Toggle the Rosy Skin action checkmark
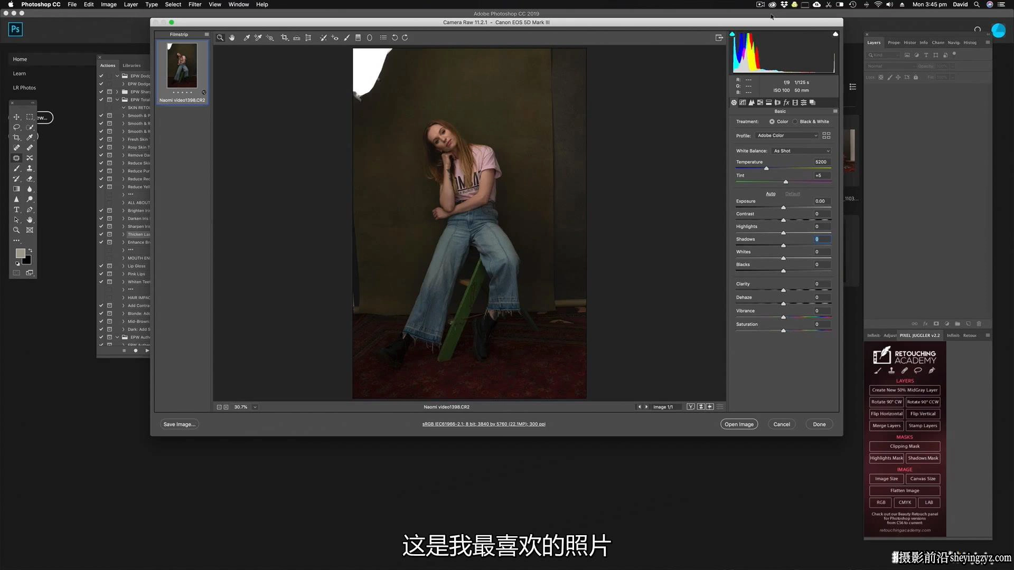1014x570 pixels. coord(101,147)
